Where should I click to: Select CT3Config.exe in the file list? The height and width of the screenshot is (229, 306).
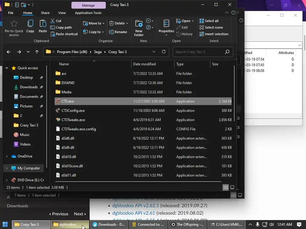pos(143,111)
